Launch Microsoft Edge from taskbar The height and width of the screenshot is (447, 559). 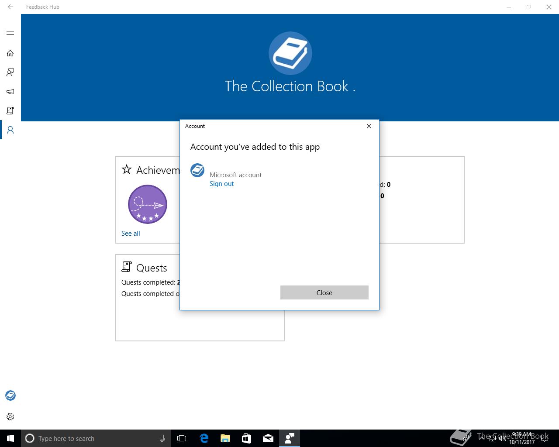tap(204, 438)
